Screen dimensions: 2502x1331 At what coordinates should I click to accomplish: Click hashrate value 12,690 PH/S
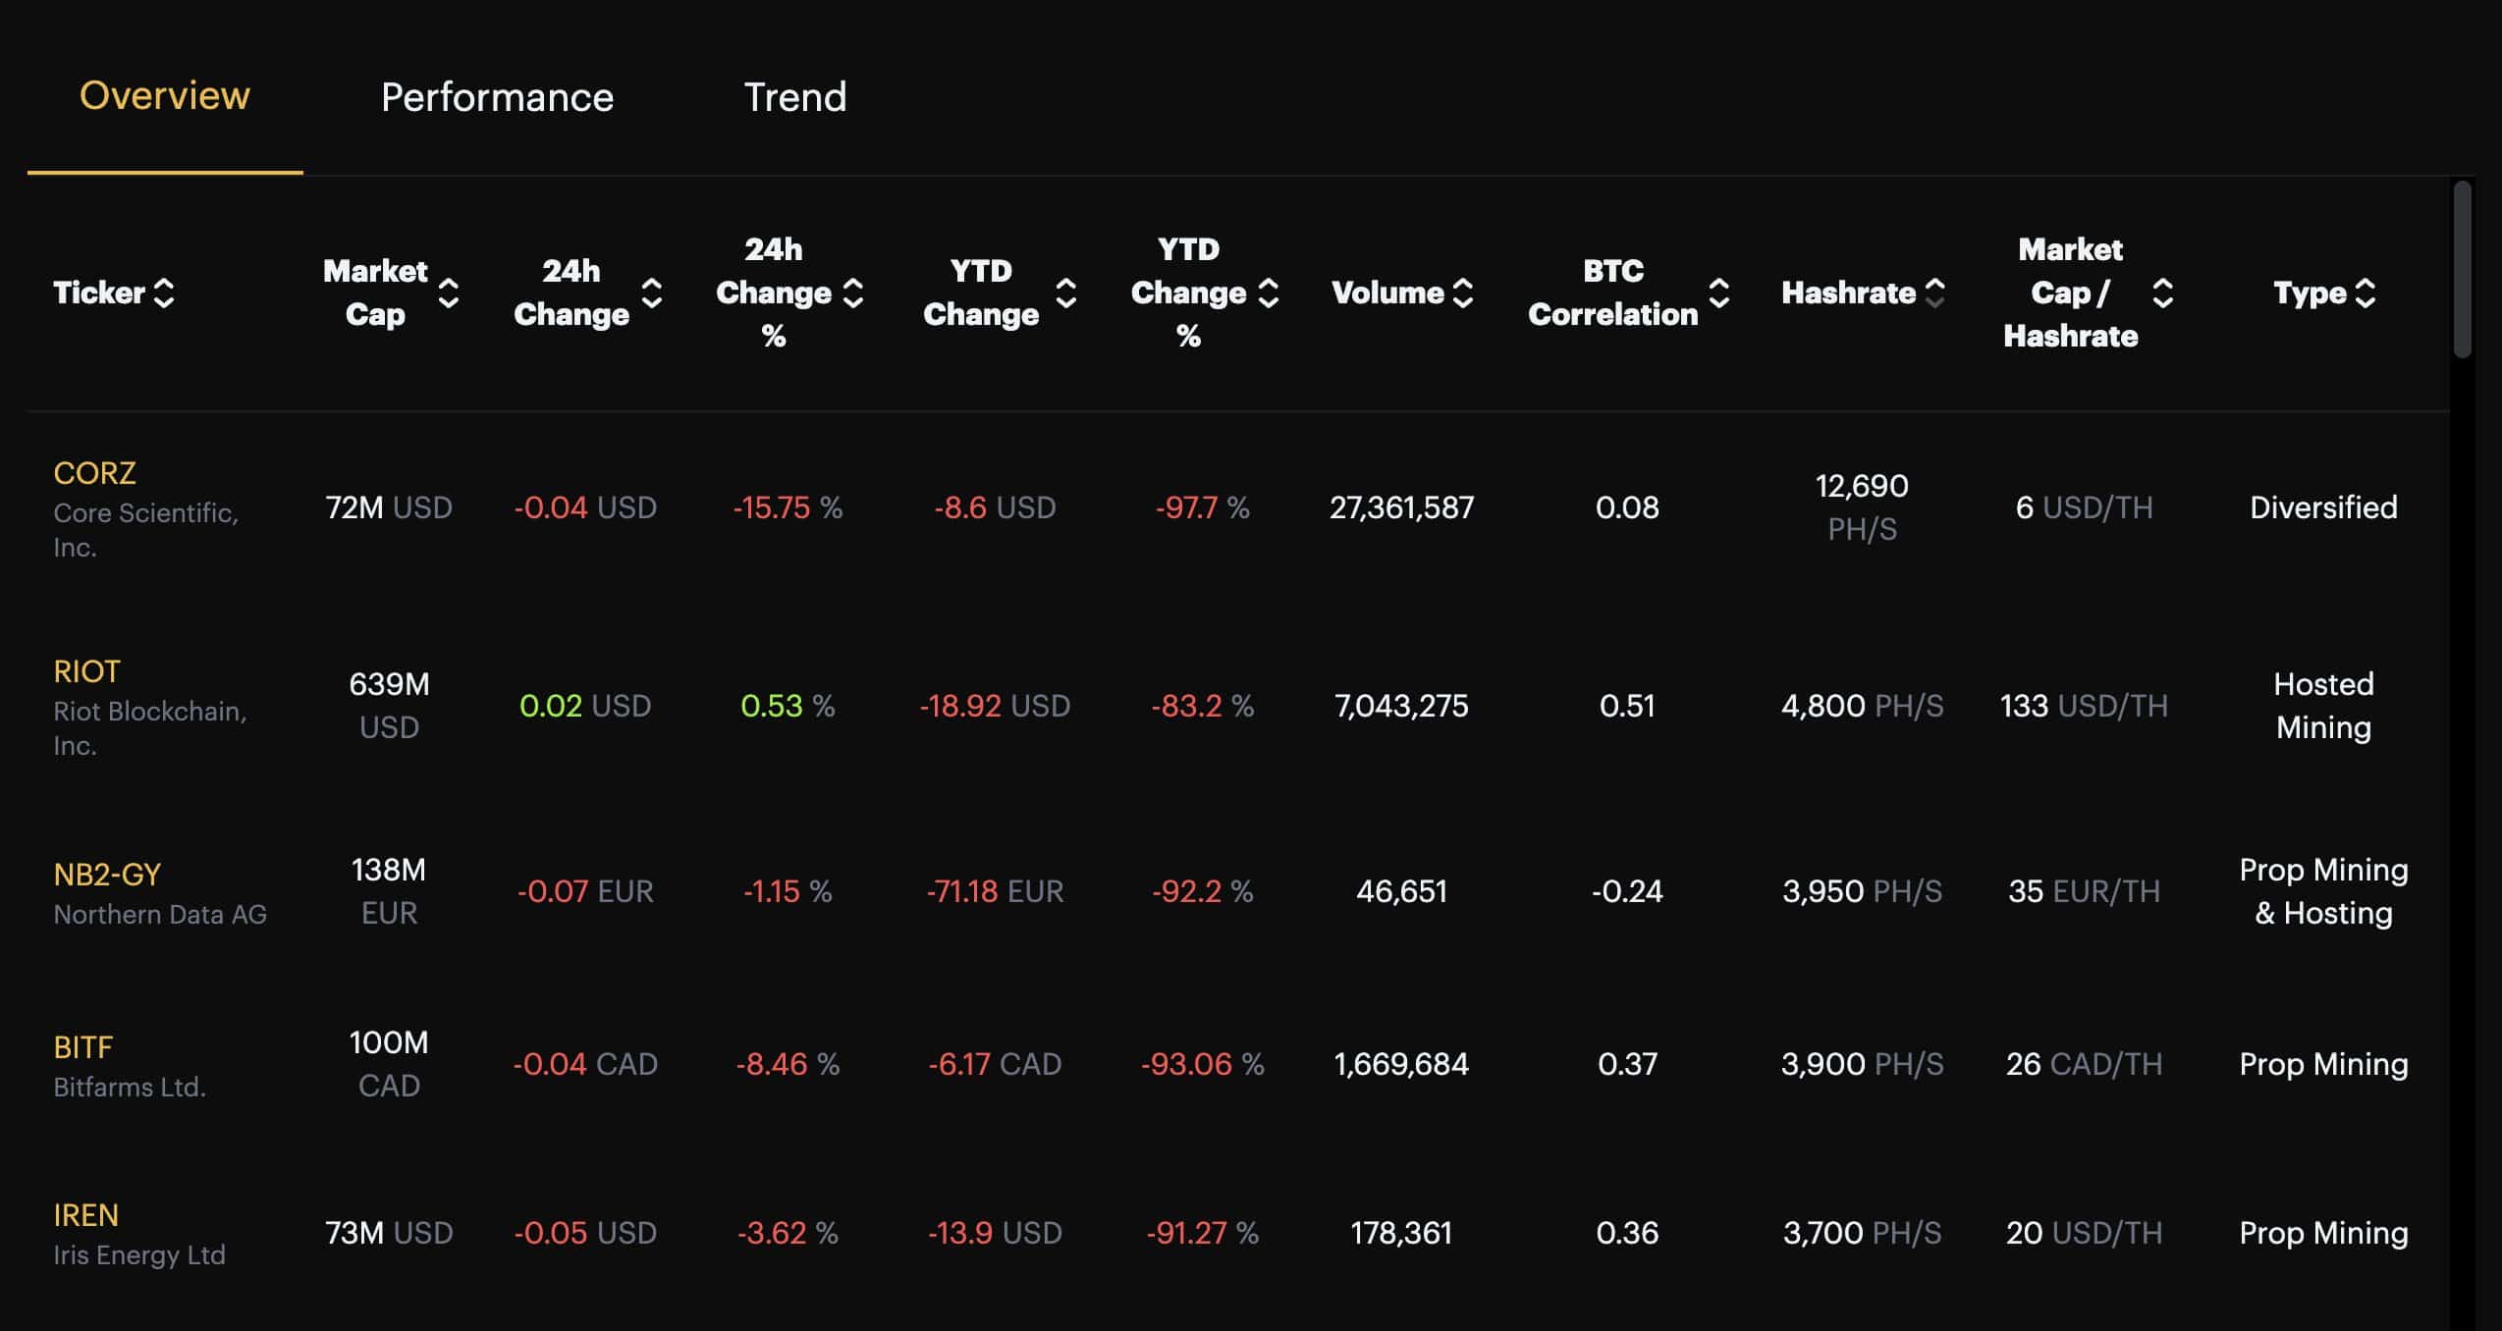click(x=1862, y=507)
